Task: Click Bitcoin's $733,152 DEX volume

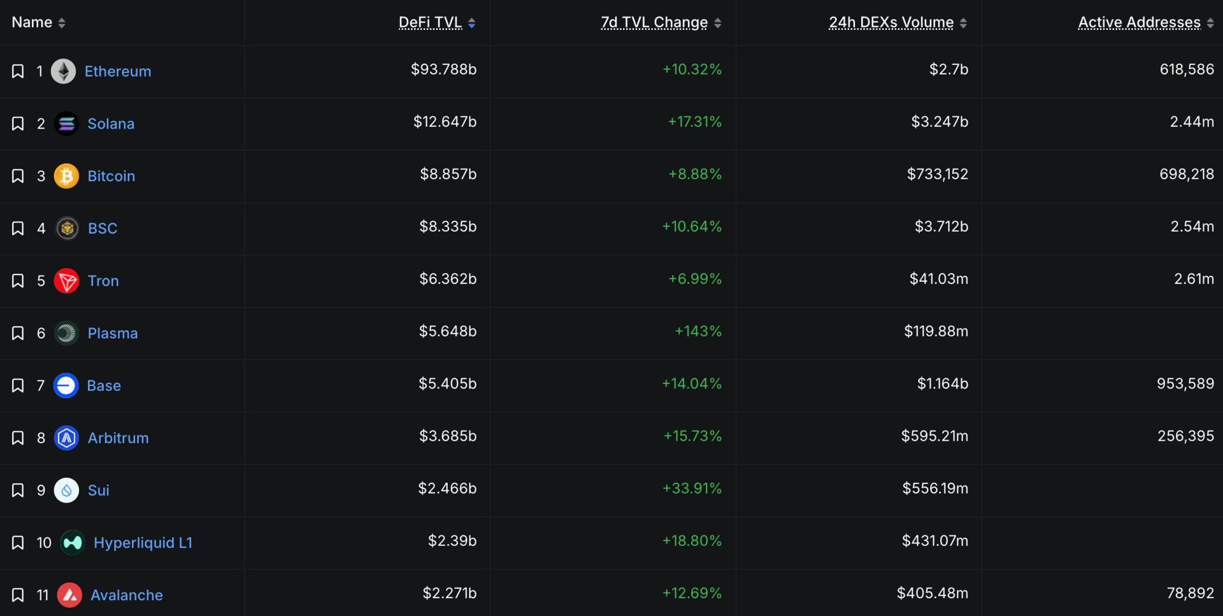Action: point(938,174)
